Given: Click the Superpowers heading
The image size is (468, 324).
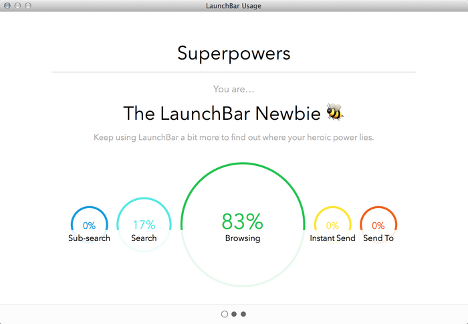Looking at the screenshot, I should (234, 54).
